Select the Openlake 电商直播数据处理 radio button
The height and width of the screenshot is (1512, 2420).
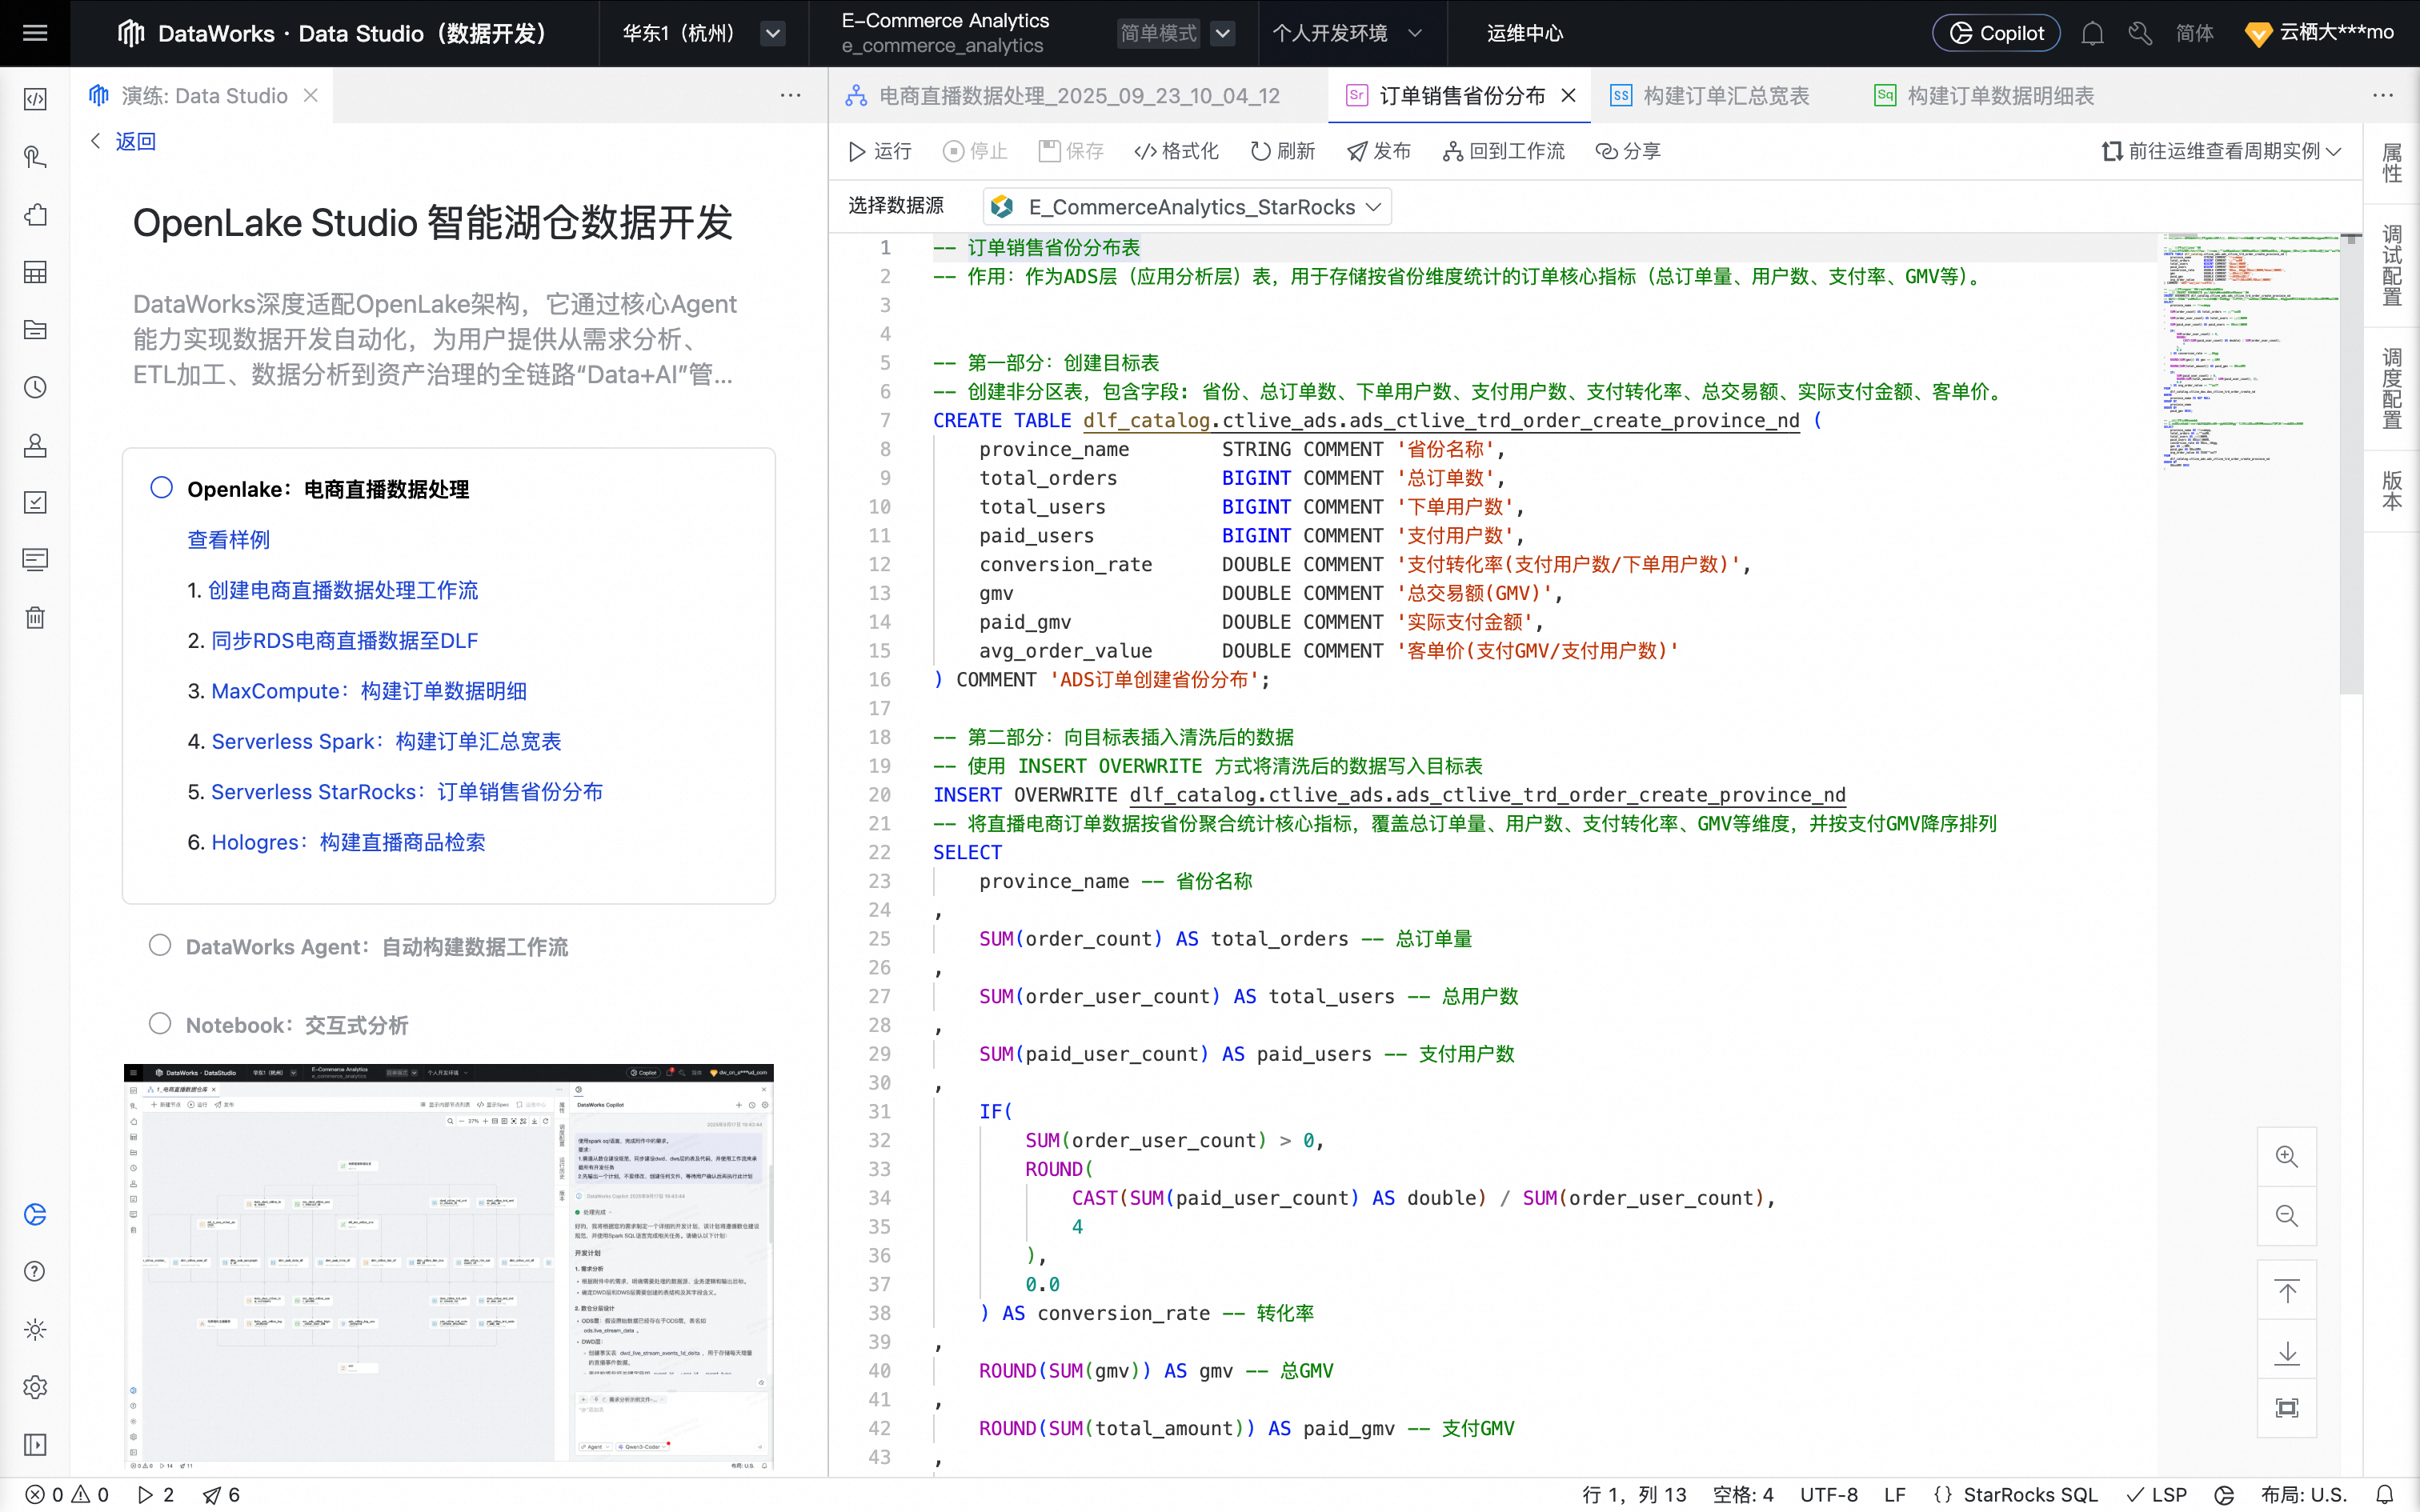[161, 488]
